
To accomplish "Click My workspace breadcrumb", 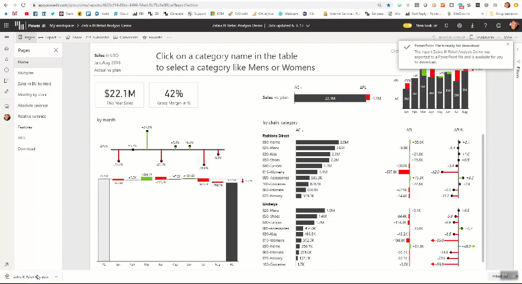I will click(62, 25).
